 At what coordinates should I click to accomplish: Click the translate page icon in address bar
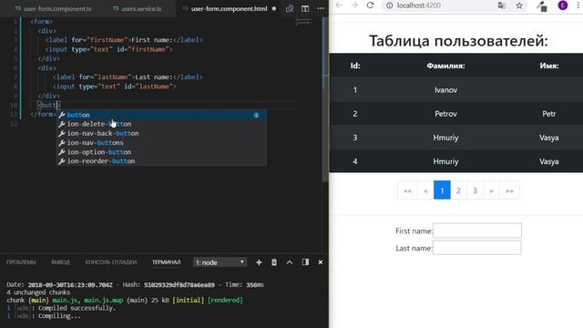(502, 5)
